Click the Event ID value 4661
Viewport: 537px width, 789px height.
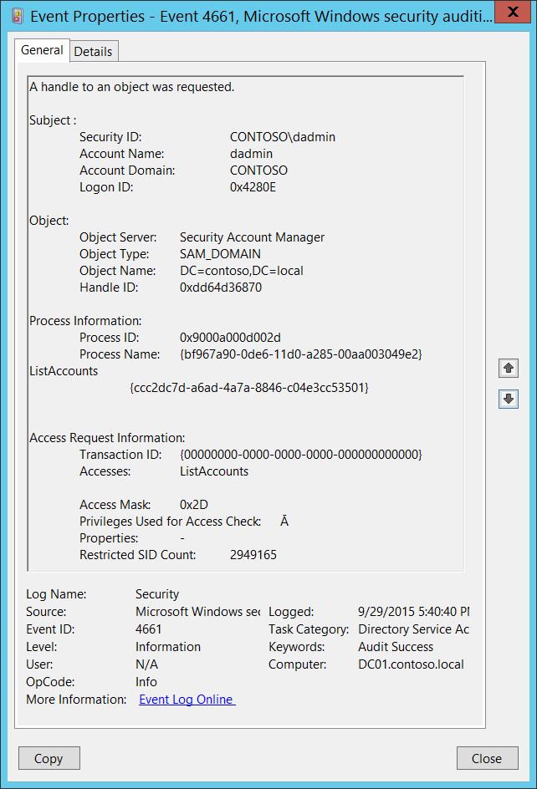tap(149, 629)
